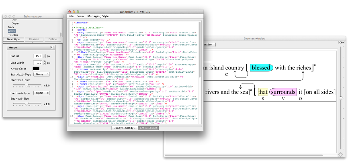This screenshot has width=348, height=163.
Task: Click the pink 'surrounds' ellipse word
Action: (x=283, y=92)
